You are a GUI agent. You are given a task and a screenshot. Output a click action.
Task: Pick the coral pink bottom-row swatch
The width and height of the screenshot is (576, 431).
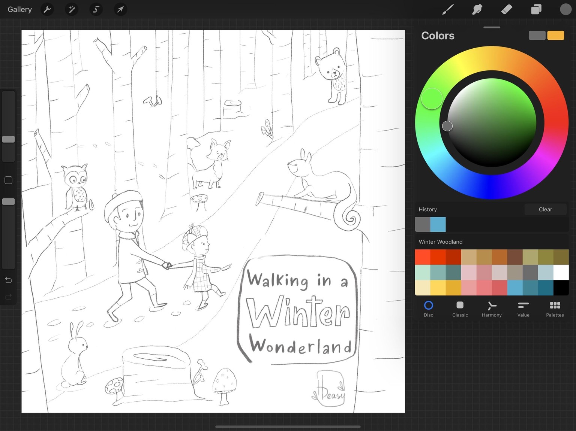(484, 288)
